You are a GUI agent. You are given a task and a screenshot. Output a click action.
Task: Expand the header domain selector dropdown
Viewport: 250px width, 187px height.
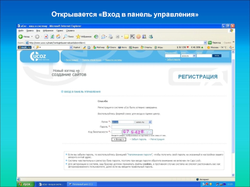pos(194,55)
